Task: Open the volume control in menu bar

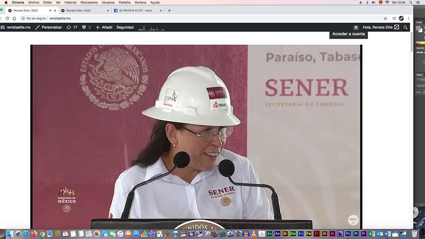Action: pyautogui.click(x=374, y=3)
